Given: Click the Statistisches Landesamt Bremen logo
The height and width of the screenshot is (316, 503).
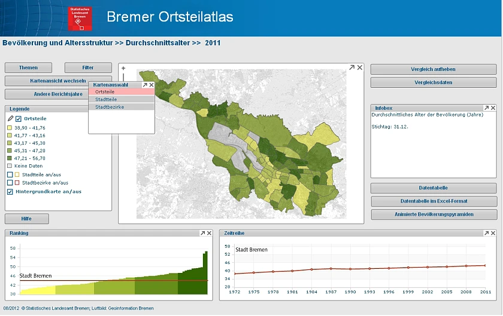Looking at the screenshot, I should (80, 18).
